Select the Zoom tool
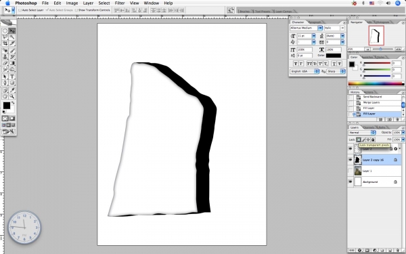This screenshot has width=406, height=254. pos(12,96)
